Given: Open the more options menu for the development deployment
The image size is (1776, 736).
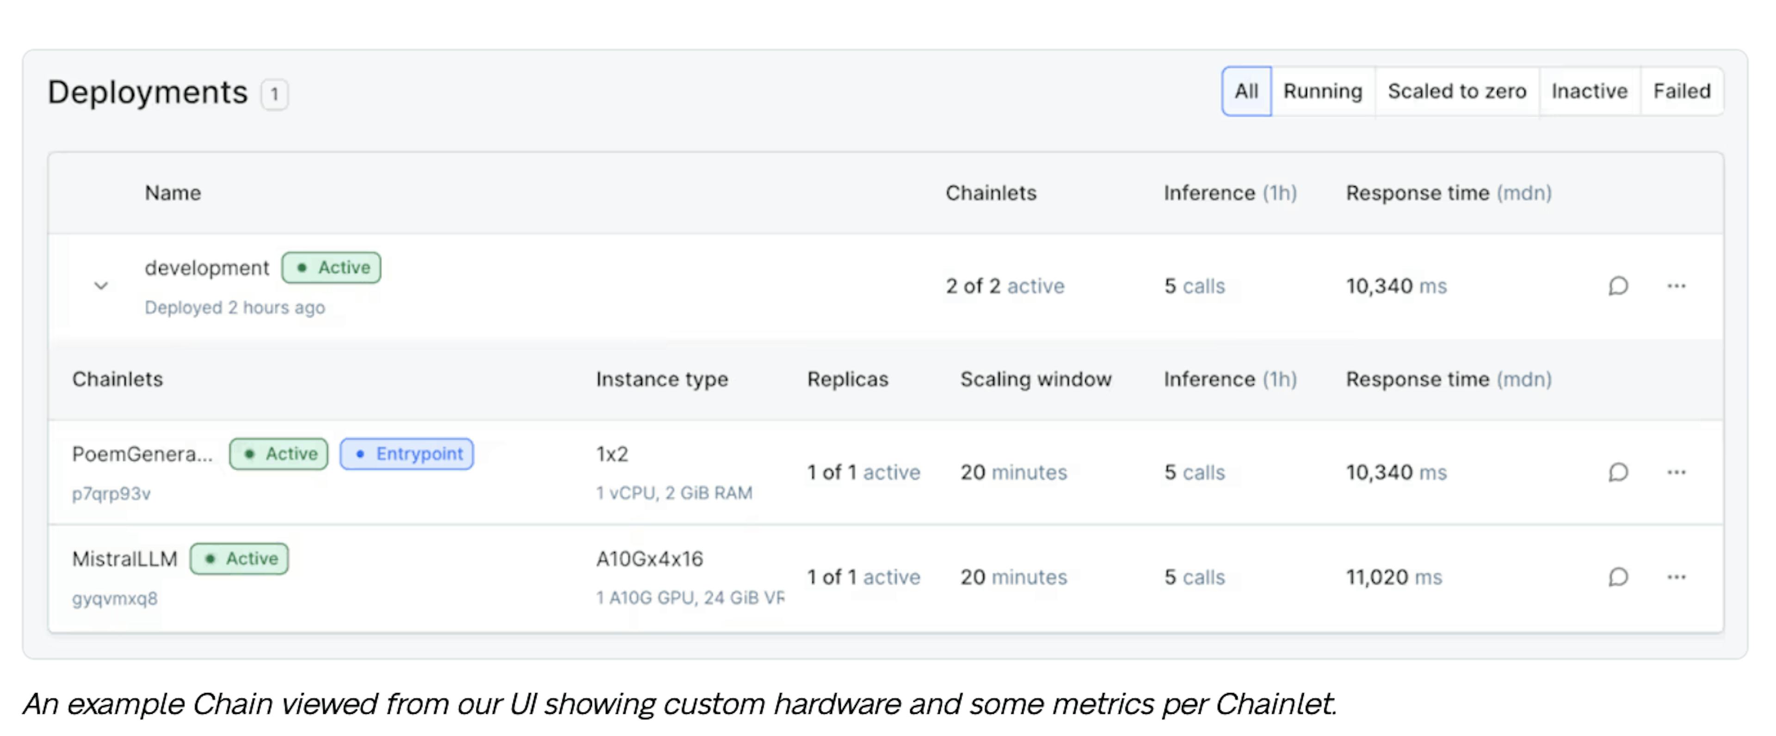Looking at the screenshot, I should click(x=1676, y=286).
